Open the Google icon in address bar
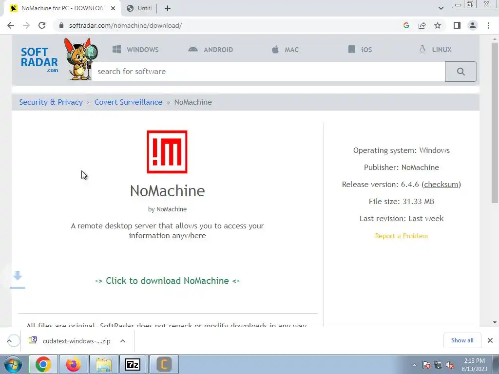The image size is (499, 374). (x=406, y=25)
